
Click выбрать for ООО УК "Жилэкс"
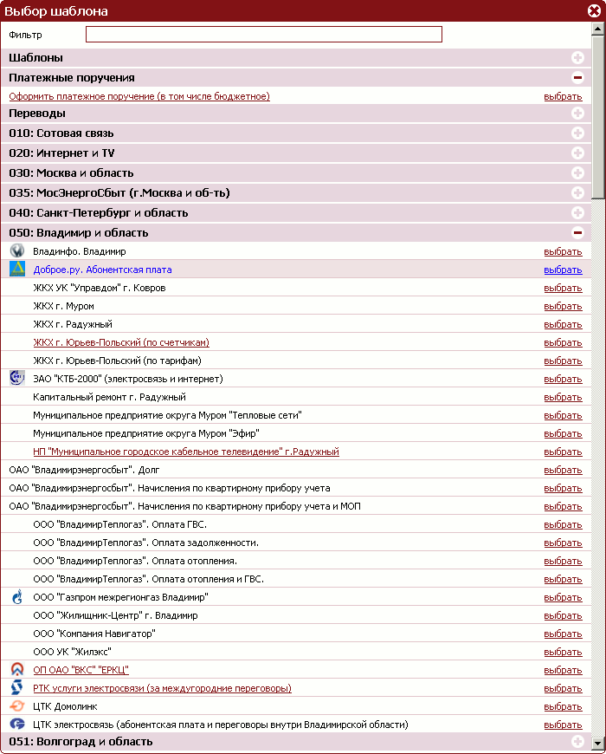tap(563, 652)
